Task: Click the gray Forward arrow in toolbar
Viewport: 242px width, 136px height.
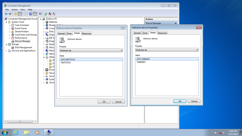Action: coord(10,14)
